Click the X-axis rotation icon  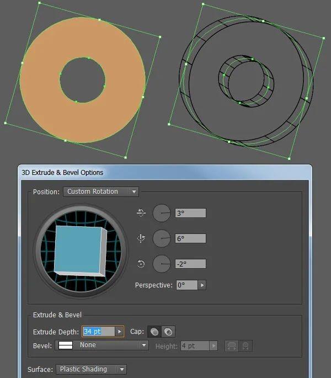[141, 212]
